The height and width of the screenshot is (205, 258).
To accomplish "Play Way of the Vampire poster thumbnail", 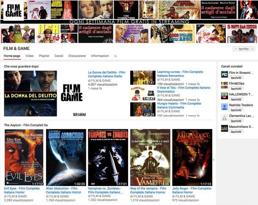I will tap(150, 158).
